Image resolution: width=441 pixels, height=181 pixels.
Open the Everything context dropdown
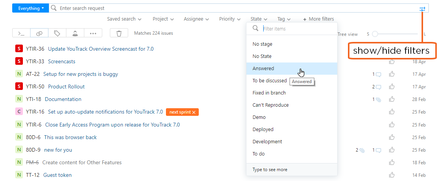tap(31, 8)
